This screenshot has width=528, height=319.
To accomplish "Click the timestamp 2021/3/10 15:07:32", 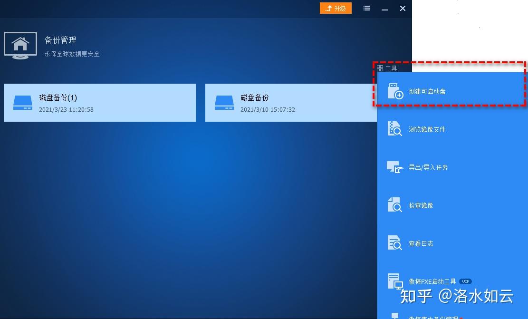I will click(268, 109).
